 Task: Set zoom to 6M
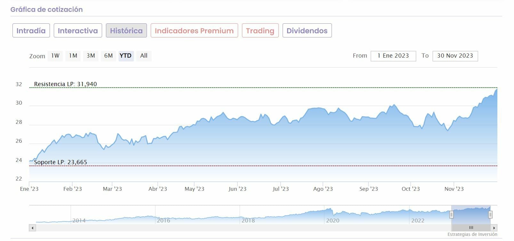click(x=108, y=56)
